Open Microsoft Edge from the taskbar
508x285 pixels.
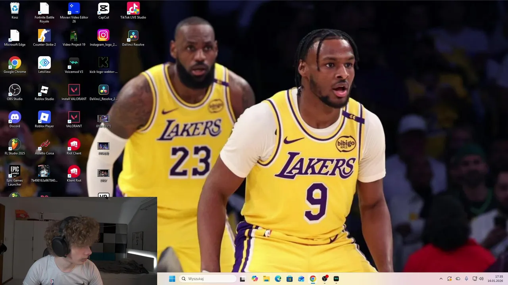pos(278,279)
